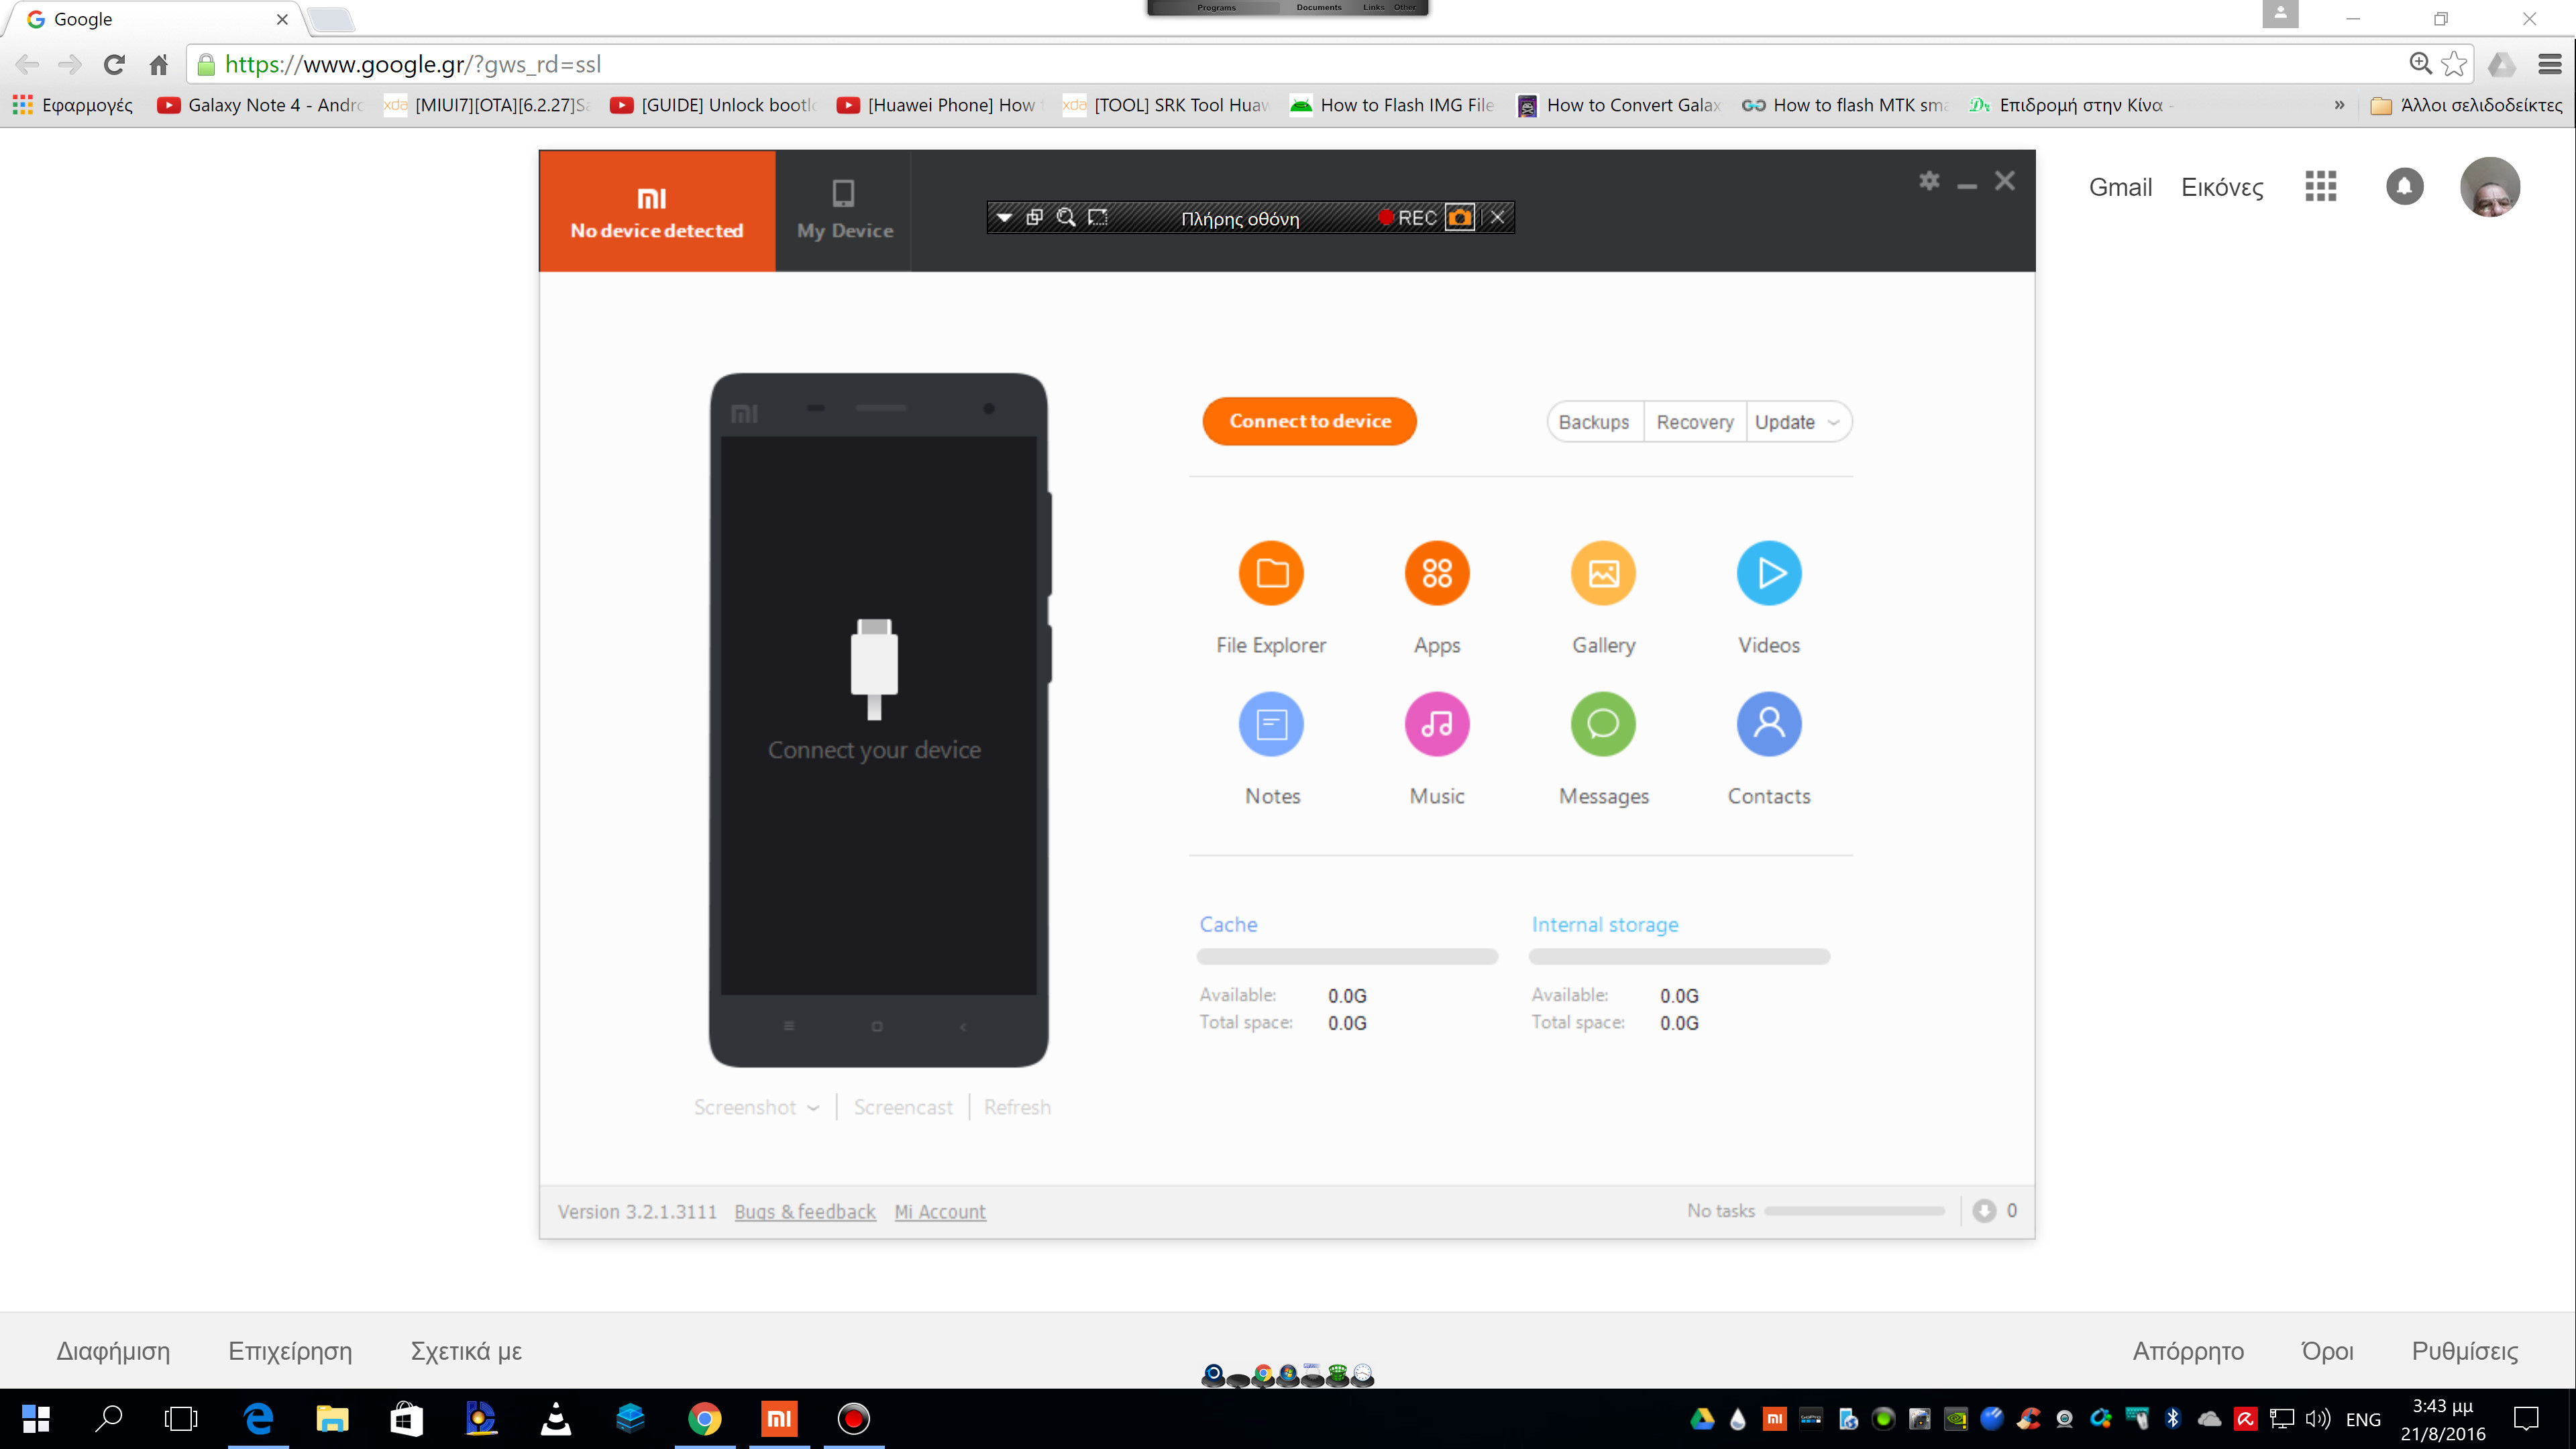Open Mi PC Suite from the taskbar

[779, 1418]
